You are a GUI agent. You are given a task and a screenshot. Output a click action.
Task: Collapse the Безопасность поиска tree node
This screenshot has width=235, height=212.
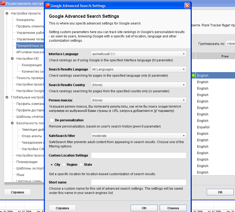12,123
